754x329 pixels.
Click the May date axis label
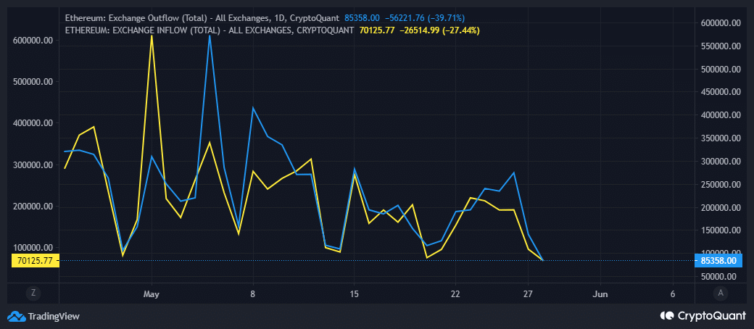152,294
